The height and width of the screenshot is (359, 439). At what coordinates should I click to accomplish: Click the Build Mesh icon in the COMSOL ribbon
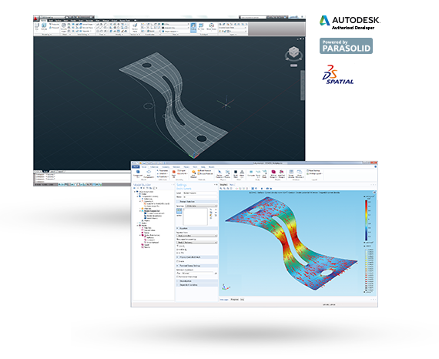coord(236,173)
